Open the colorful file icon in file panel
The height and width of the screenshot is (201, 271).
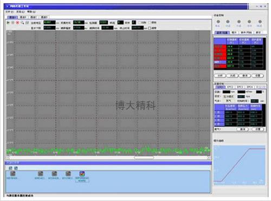82,174
